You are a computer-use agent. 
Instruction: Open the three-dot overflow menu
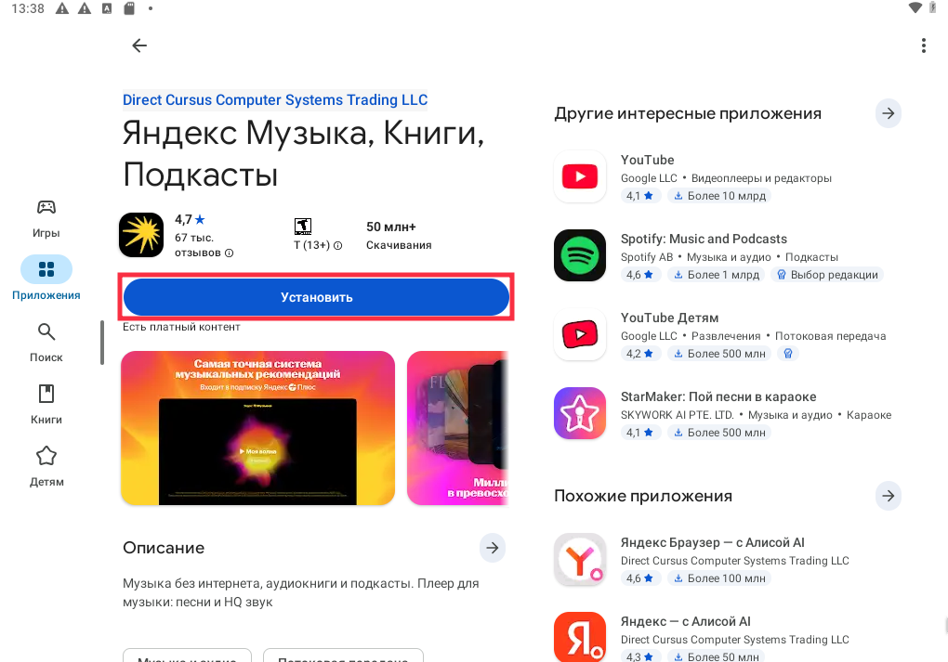923,45
